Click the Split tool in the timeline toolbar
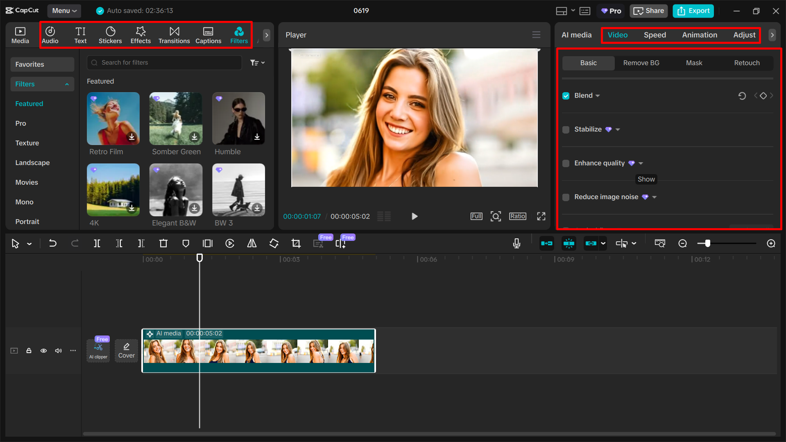The width and height of the screenshot is (786, 442). [97, 243]
